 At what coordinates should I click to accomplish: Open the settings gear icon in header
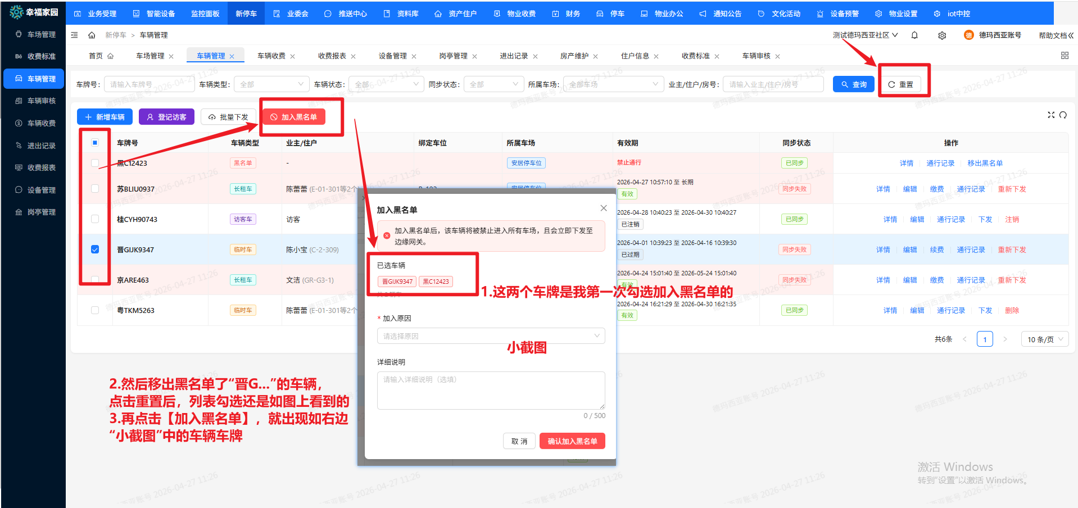click(942, 35)
